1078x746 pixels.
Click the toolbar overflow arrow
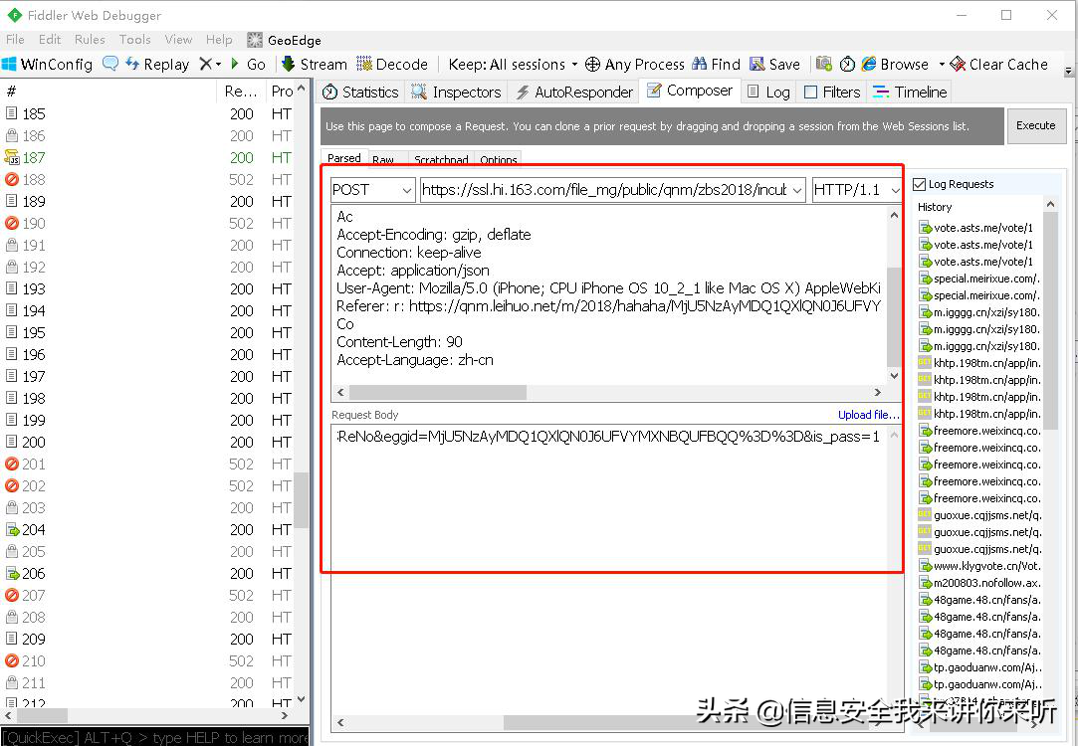1069,70
